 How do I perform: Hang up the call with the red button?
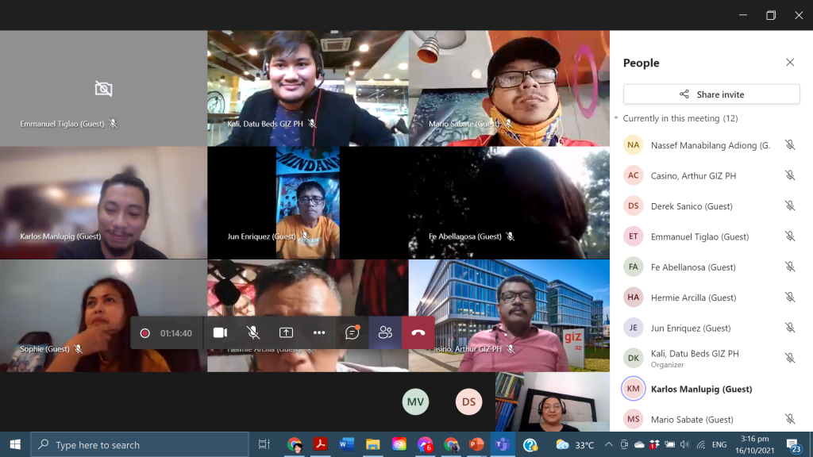click(418, 333)
